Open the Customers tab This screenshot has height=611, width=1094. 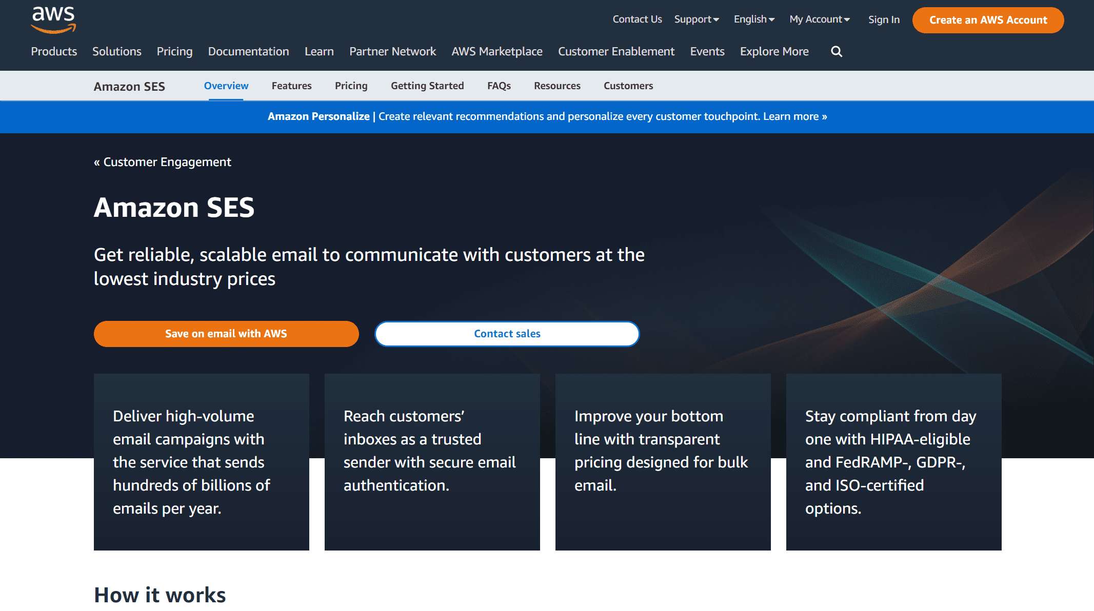[628, 86]
